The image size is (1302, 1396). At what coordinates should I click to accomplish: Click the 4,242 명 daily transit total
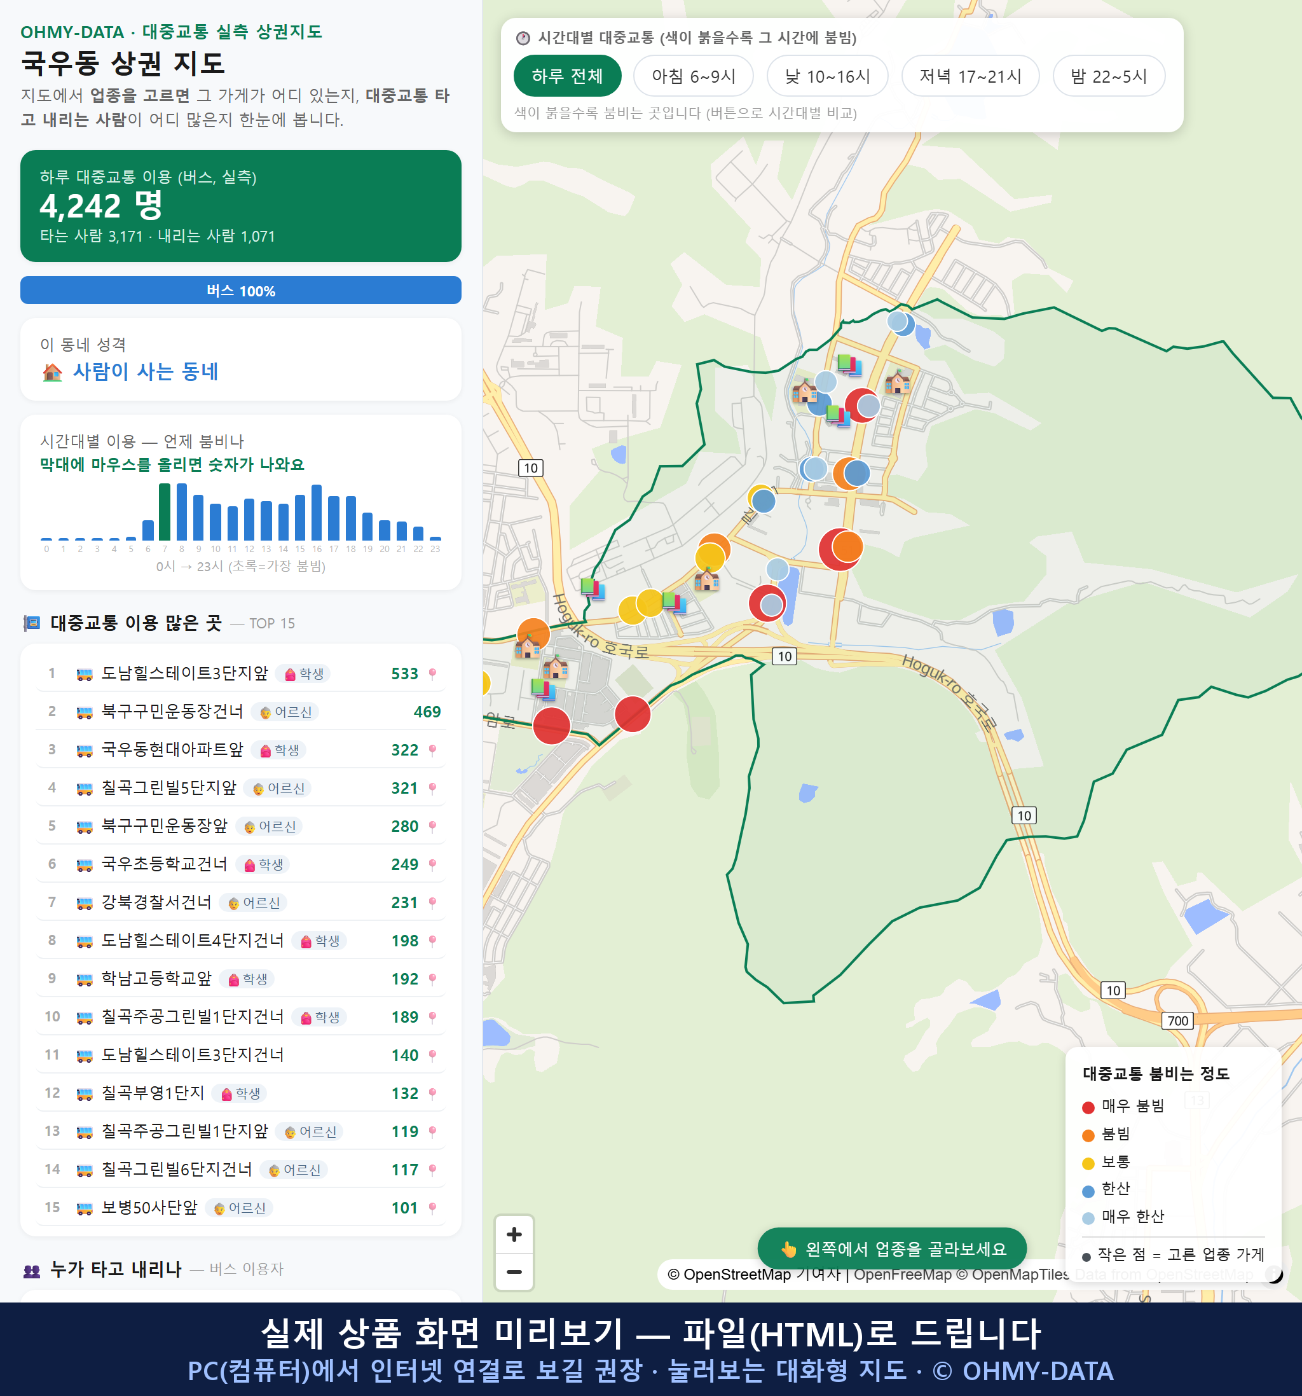click(101, 206)
